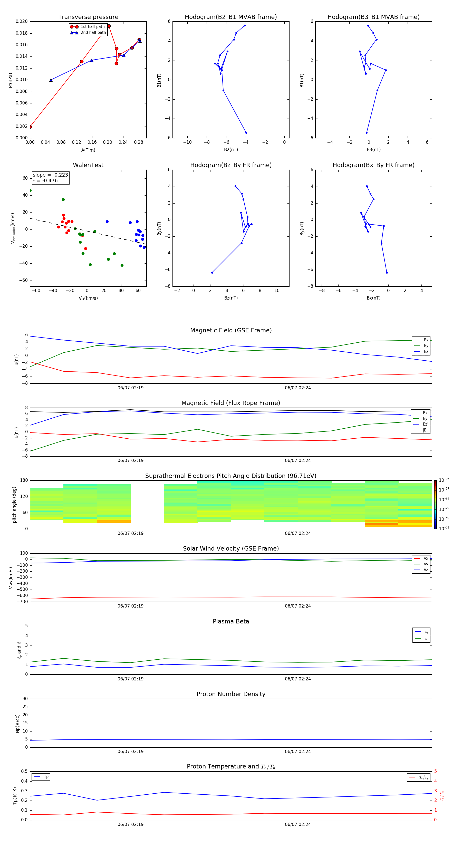Click the 'Hodogram(Bx_By FR frame)' title
Viewport: 462px width, 847px height.
pos(373,165)
